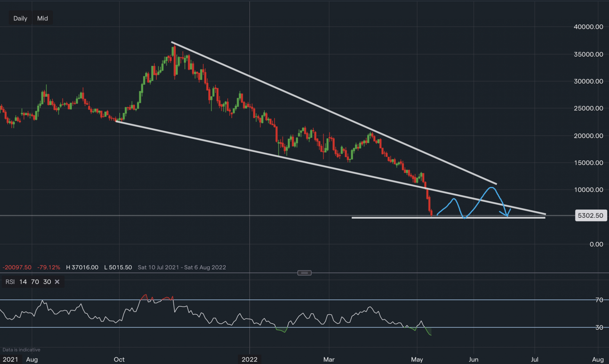
Task: Click the 2021 year marker on time axis
Action: click(x=11, y=359)
